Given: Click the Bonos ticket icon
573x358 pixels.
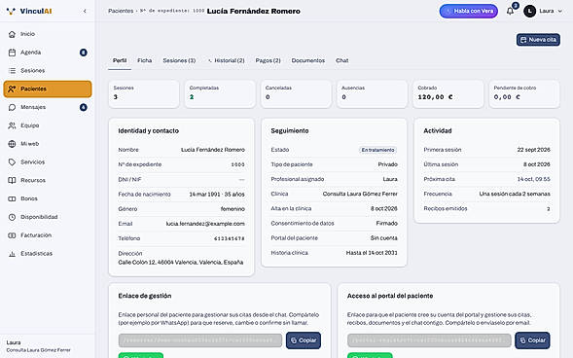Looking at the screenshot, I should (12, 198).
